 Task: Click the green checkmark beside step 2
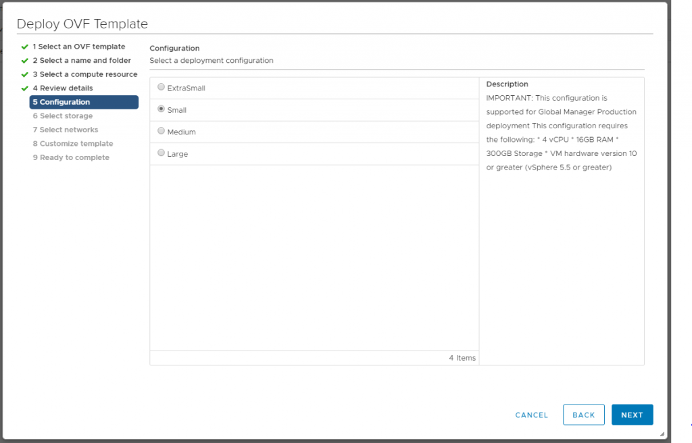pyautogui.click(x=25, y=61)
